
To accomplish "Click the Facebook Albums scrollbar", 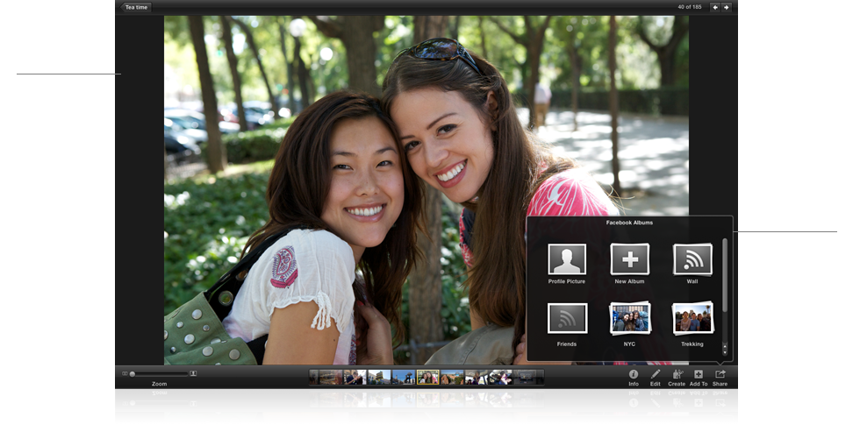I will (725, 276).
